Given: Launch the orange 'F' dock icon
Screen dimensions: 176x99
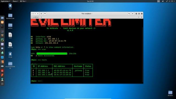Looking at the screenshot, I should (2, 75).
